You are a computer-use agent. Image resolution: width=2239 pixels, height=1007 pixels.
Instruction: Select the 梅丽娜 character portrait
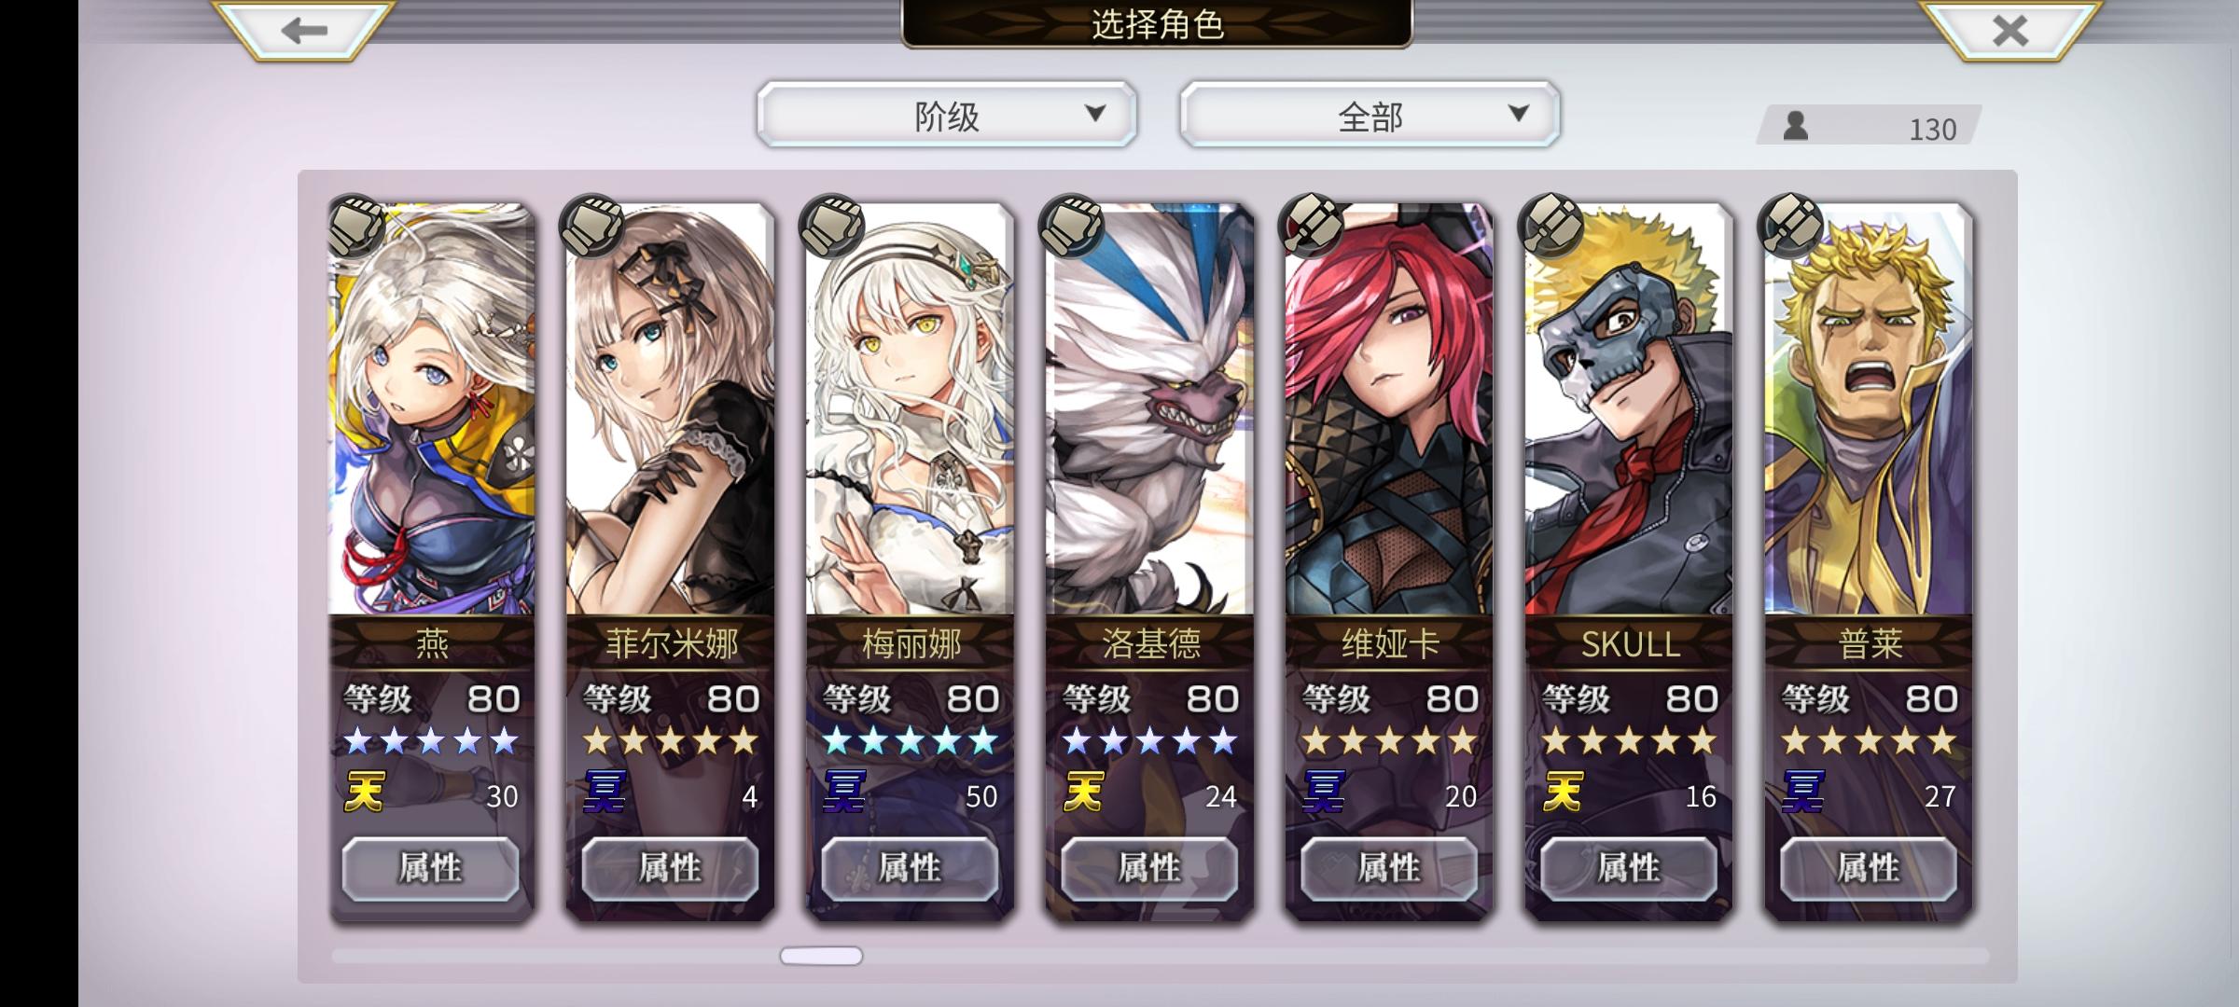[910, 410]
